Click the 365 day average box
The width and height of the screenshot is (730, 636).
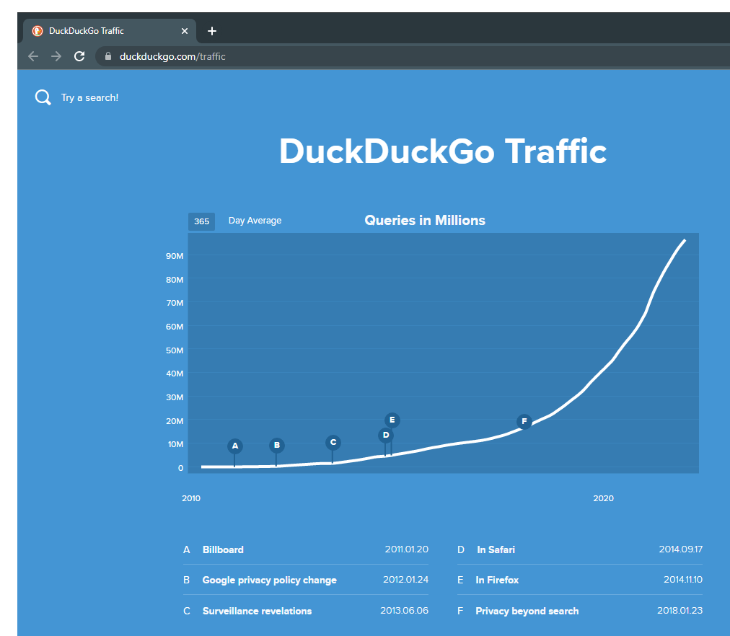tap(201, 221)
